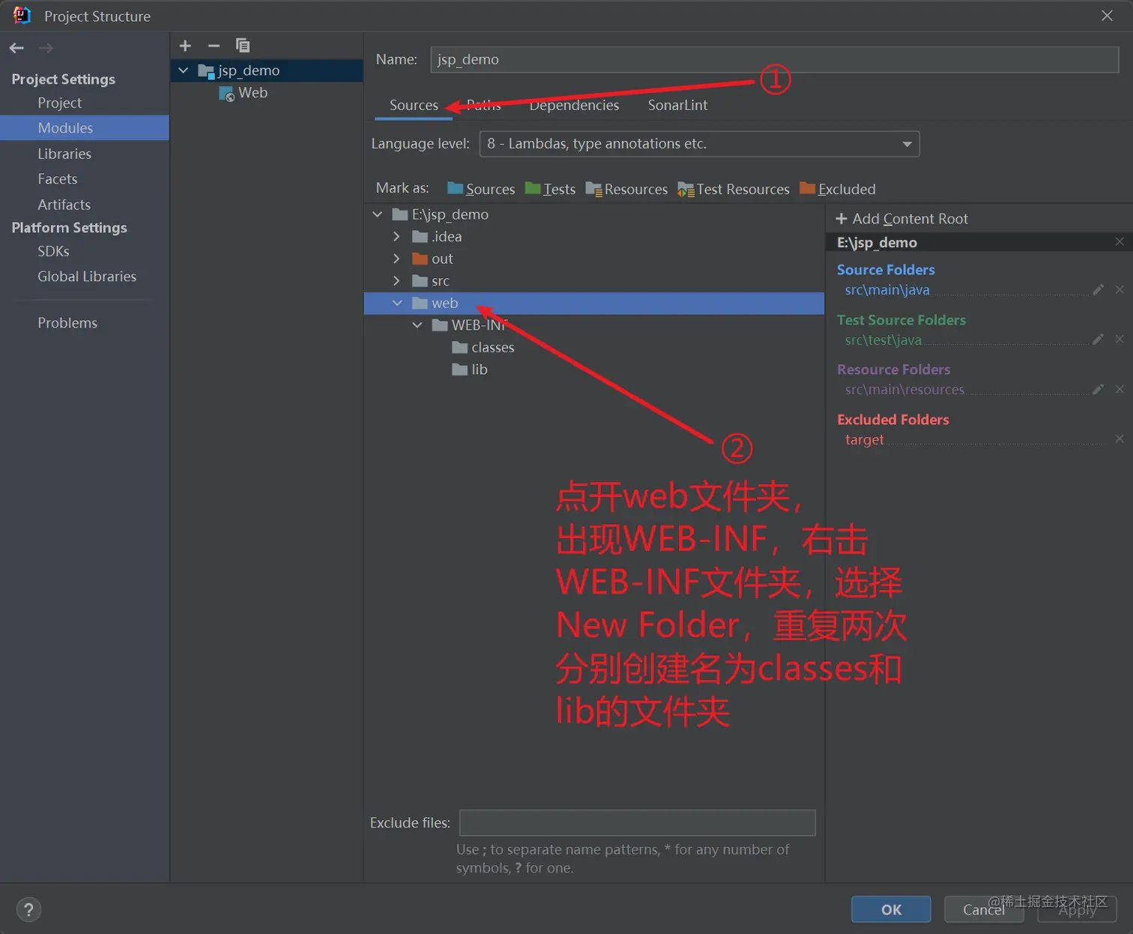Expand the .idea folder
Screen dimensions: 1133x934
pyautogui.click(x=396, y=237)
